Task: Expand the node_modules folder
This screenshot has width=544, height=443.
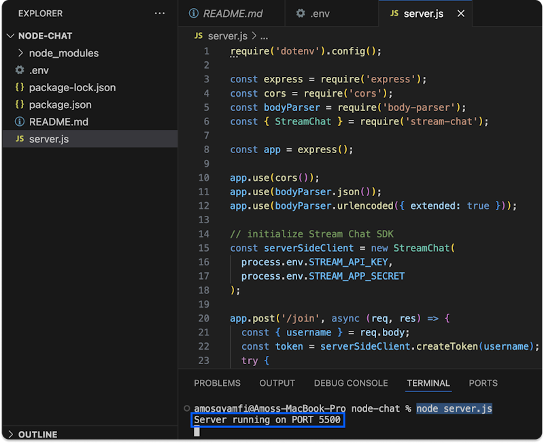Action: (20, 52)
